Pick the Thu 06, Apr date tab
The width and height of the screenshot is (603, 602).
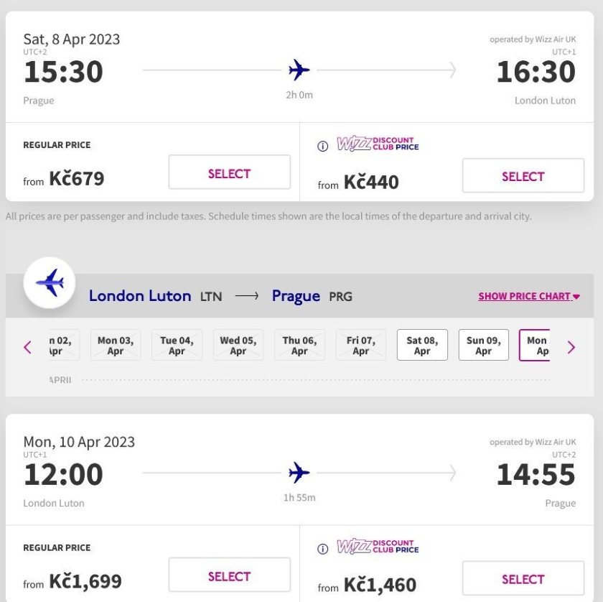[x=299, y=345]
